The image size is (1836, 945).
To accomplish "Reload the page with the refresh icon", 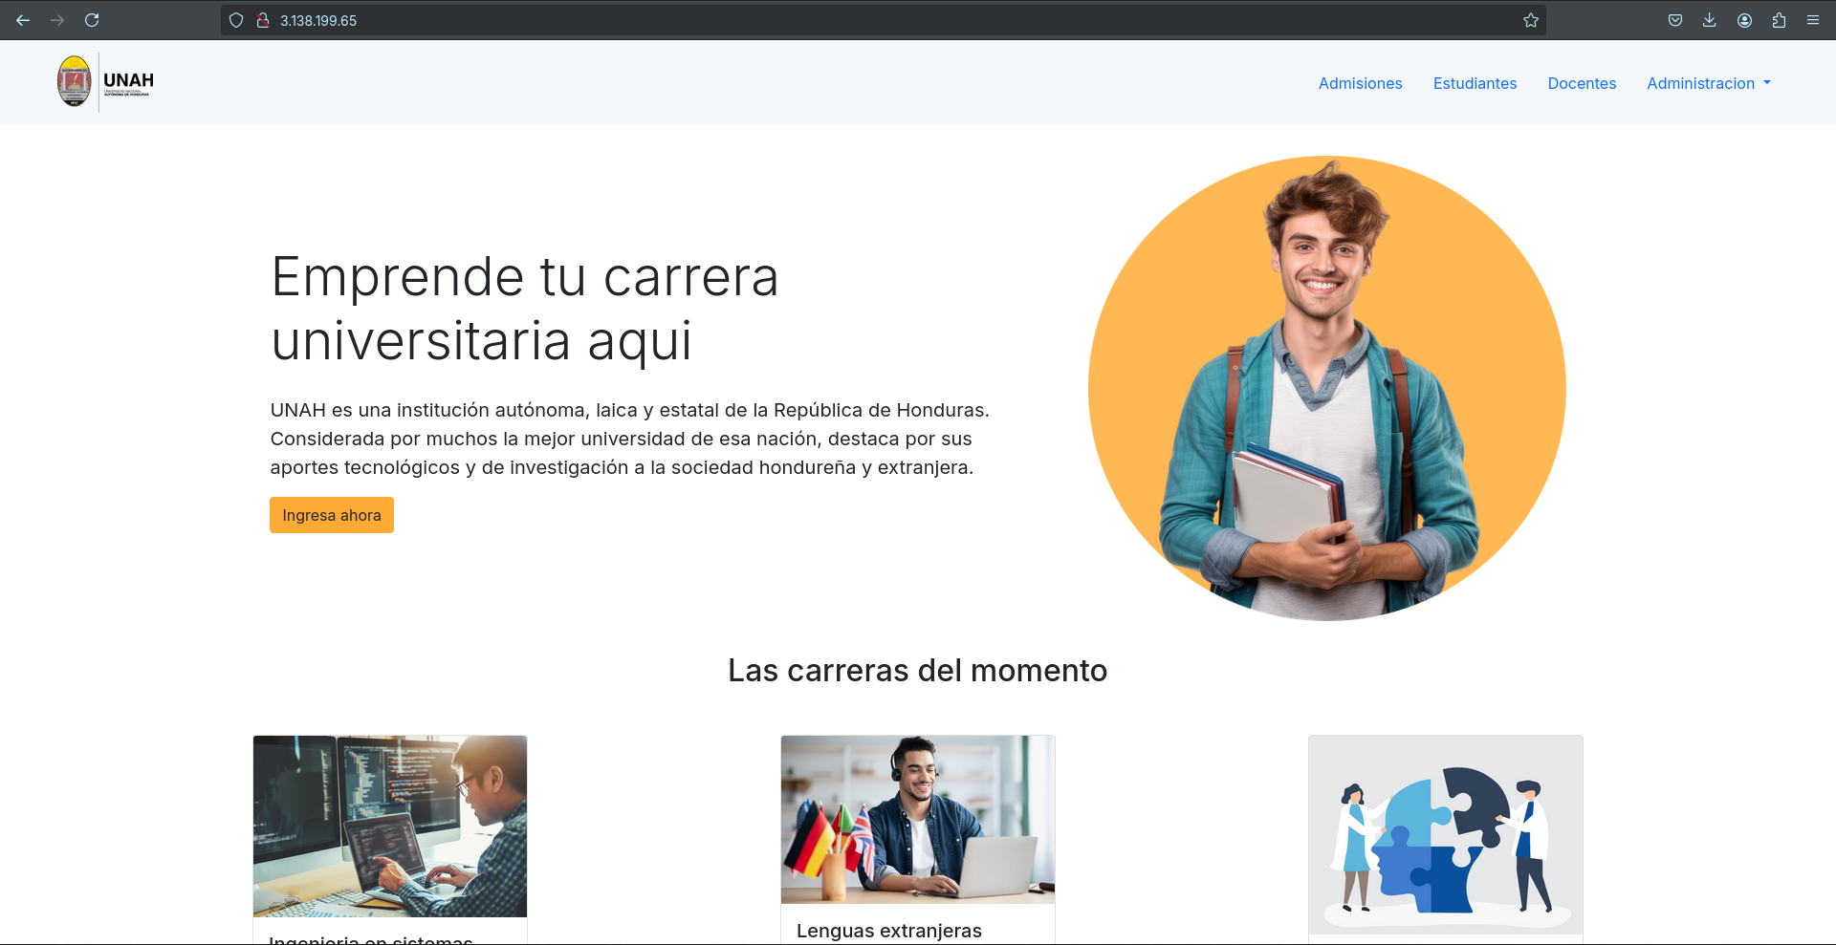I will point(92,20).
